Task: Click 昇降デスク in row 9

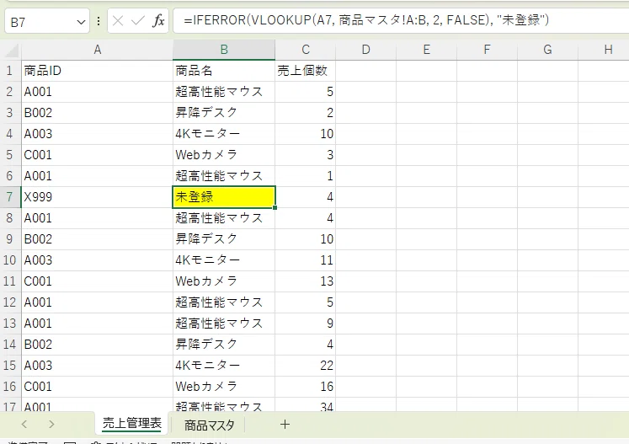Action: pyautogui.click(x=224, y=239)
